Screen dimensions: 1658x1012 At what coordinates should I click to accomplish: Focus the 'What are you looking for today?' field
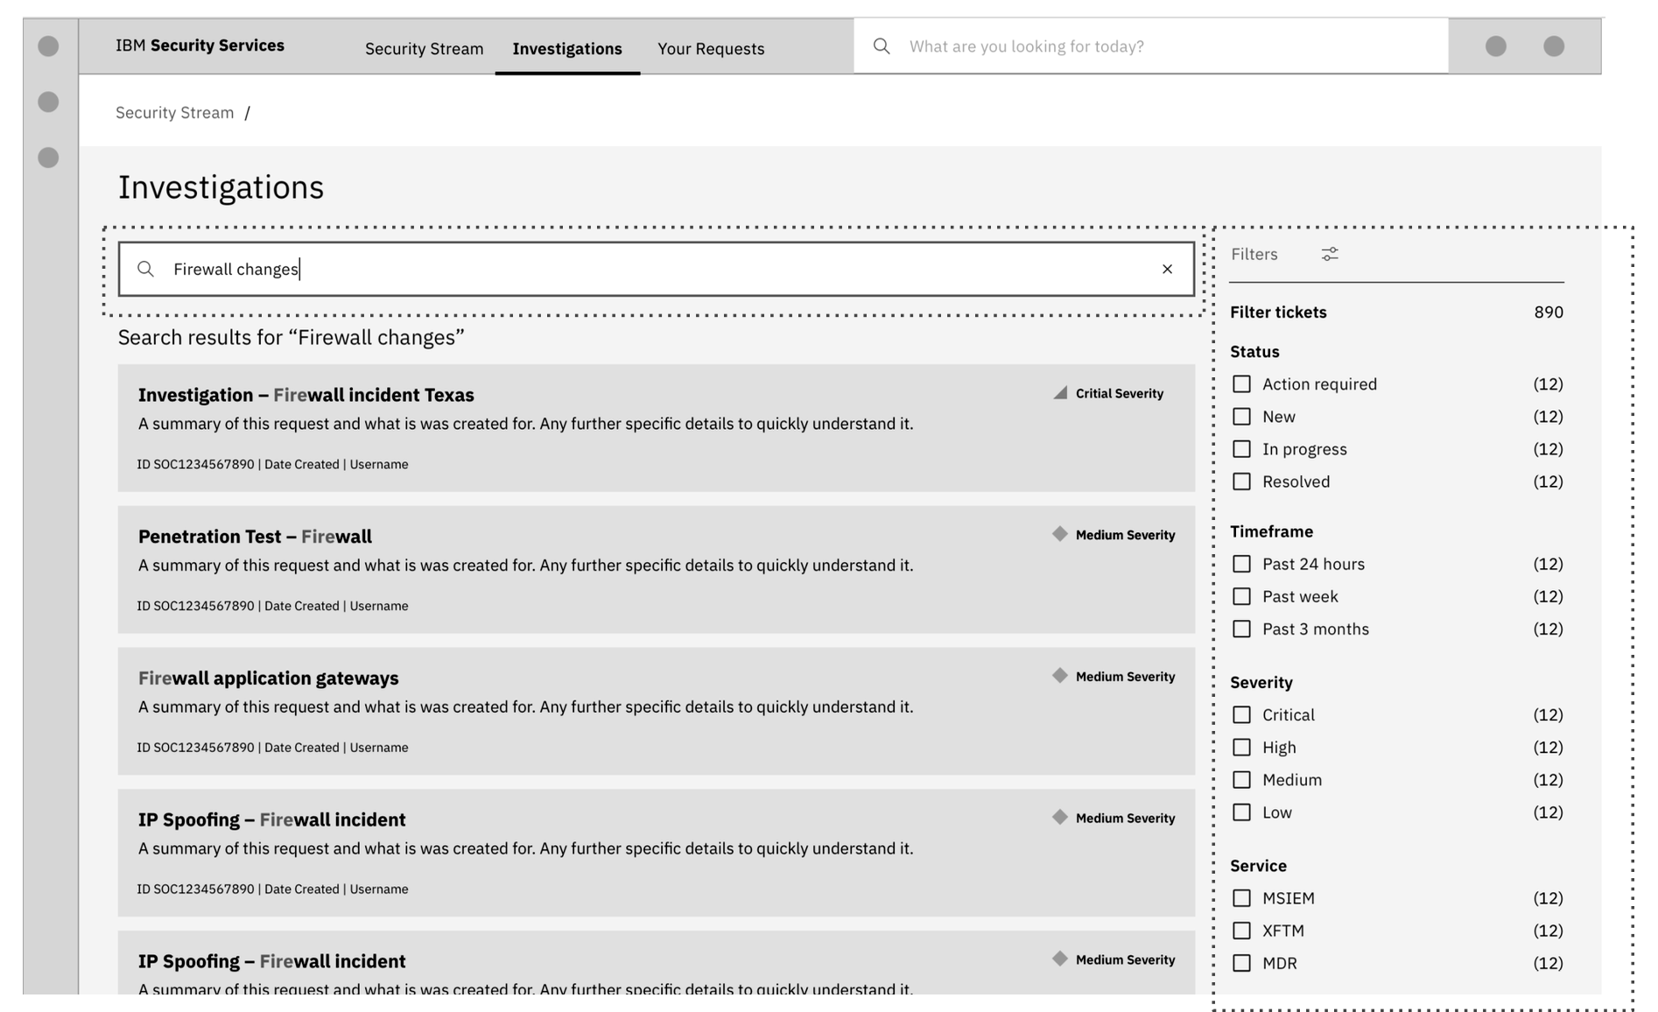(x=1151, y=46)
